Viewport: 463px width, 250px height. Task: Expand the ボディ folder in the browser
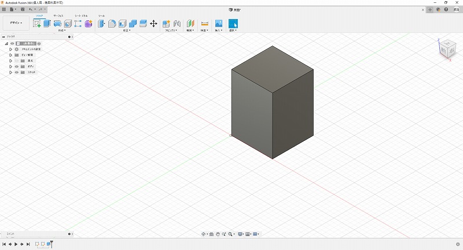(10, 66)
